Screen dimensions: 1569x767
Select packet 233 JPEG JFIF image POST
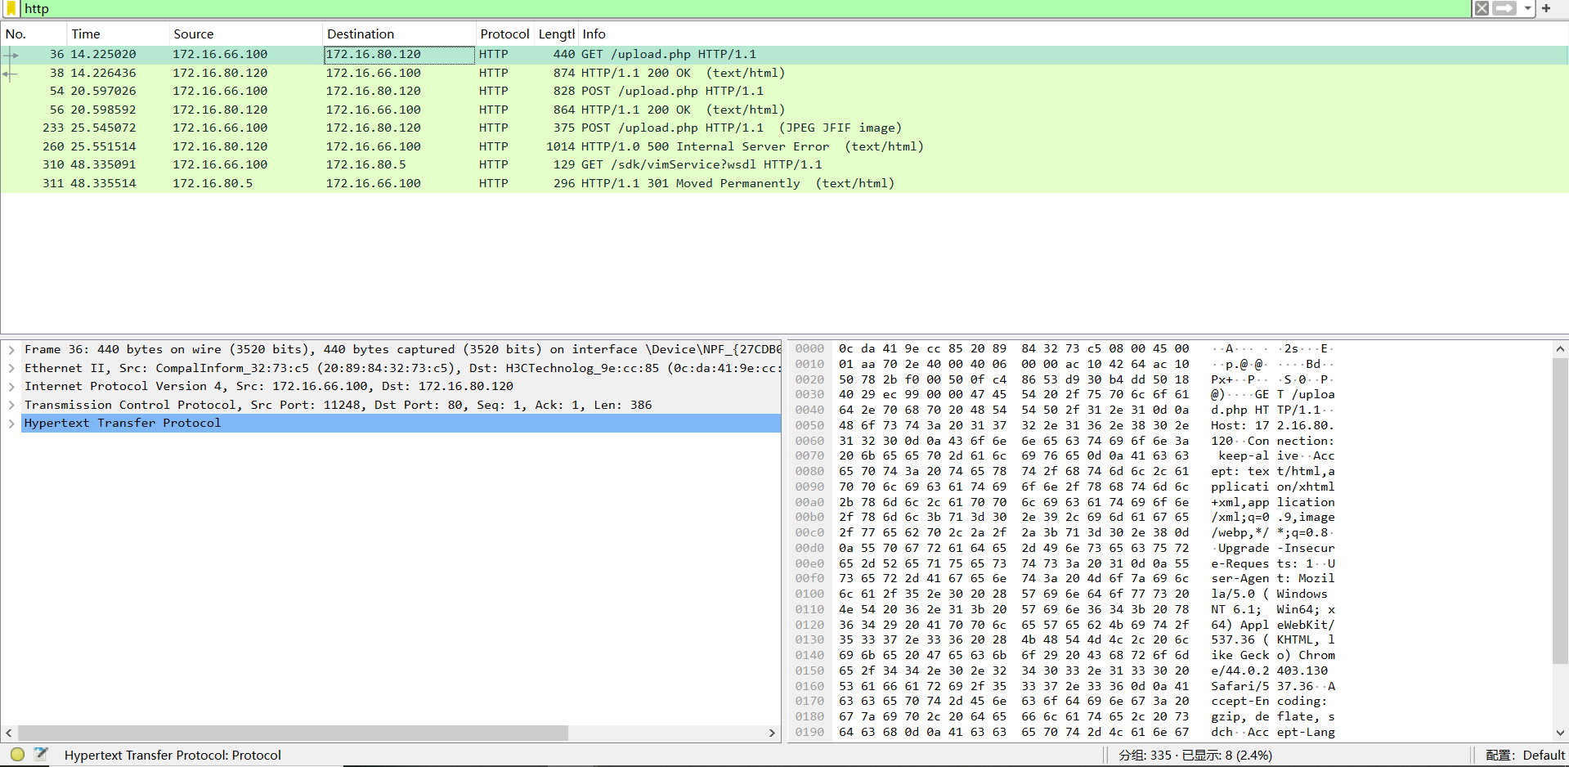[785, 128]
